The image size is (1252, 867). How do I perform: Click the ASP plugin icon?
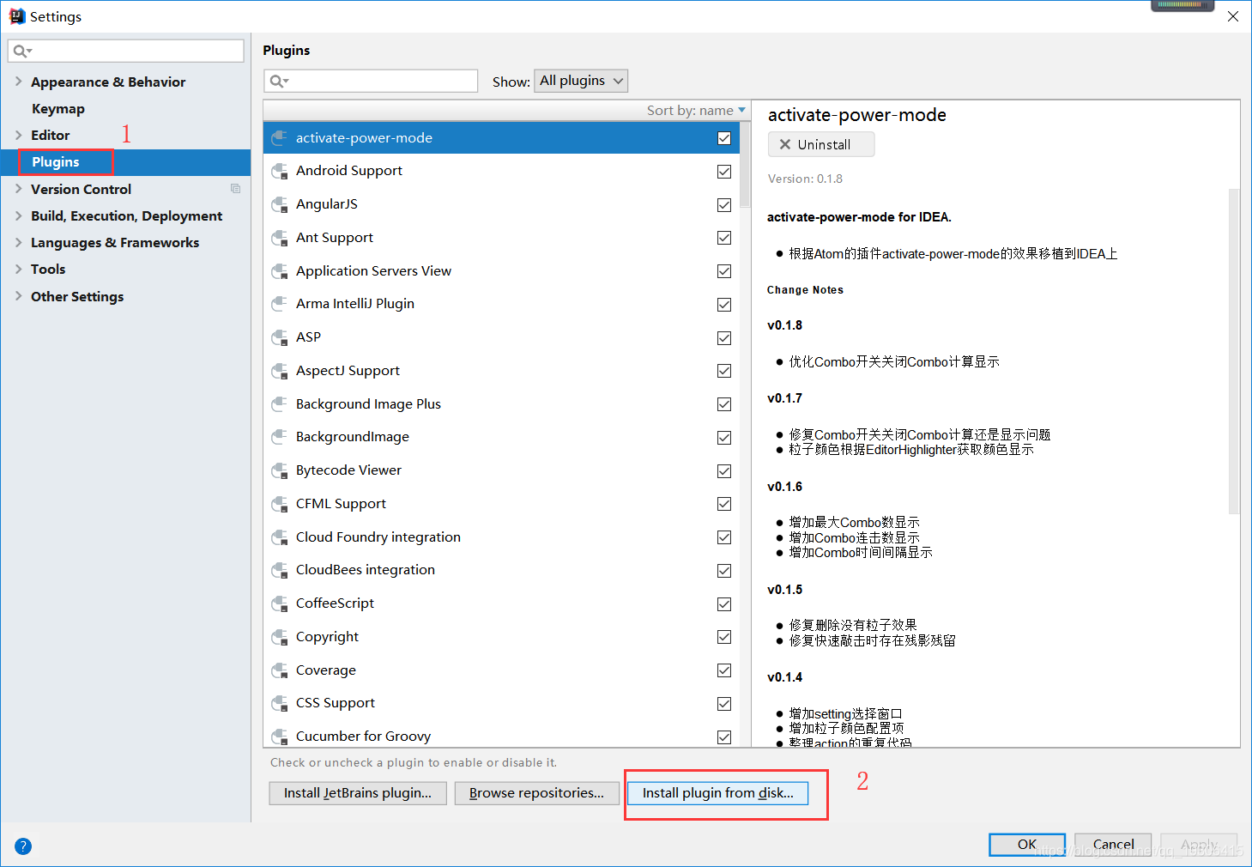(279, 337)
